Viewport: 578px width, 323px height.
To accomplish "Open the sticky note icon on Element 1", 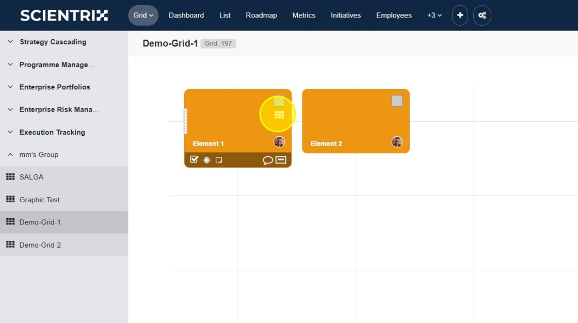I will click(219, 160).
